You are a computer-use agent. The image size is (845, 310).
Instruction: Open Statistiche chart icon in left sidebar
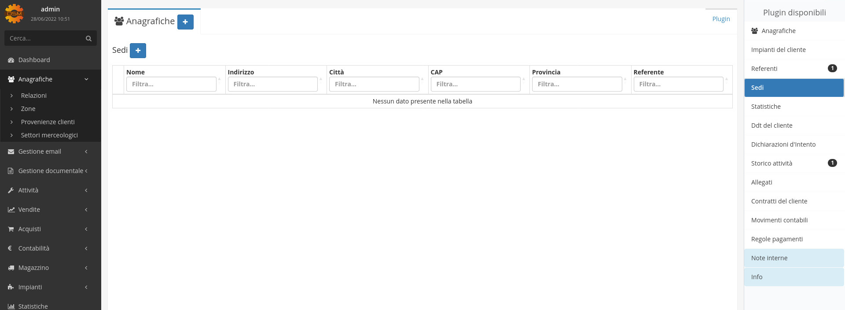tap(11, 306)
